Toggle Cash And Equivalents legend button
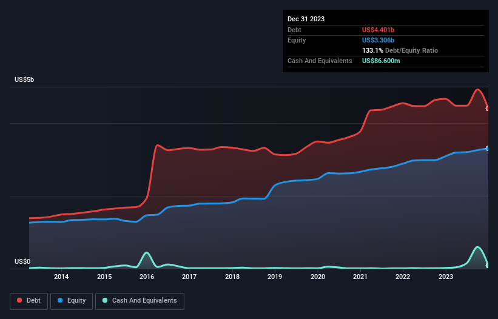Viewport: 498px width, 319px height. [140, 301]
